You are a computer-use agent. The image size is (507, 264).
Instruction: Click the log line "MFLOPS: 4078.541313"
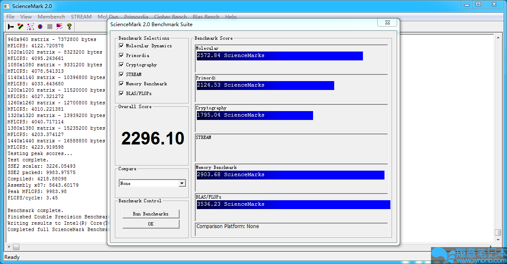coord(35,71)
